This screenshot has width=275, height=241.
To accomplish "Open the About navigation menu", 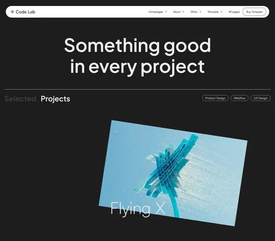I will (x=177, y=12).
